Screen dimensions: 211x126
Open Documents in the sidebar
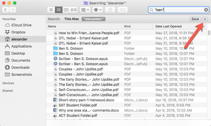point(23,60)
